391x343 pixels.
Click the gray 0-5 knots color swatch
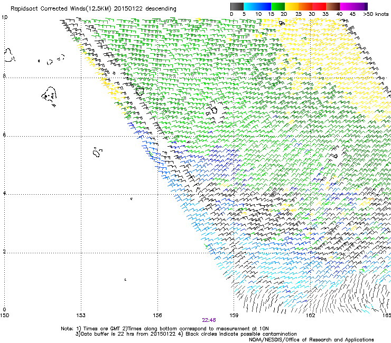tap(237, 6)
